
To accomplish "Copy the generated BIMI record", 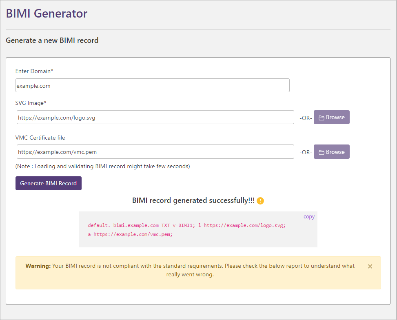I will pos(309,217).
